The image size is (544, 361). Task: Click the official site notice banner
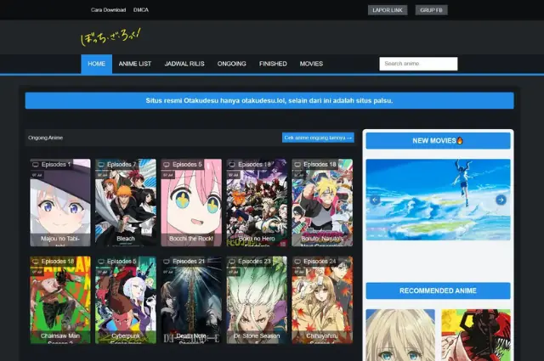[269, 100]
